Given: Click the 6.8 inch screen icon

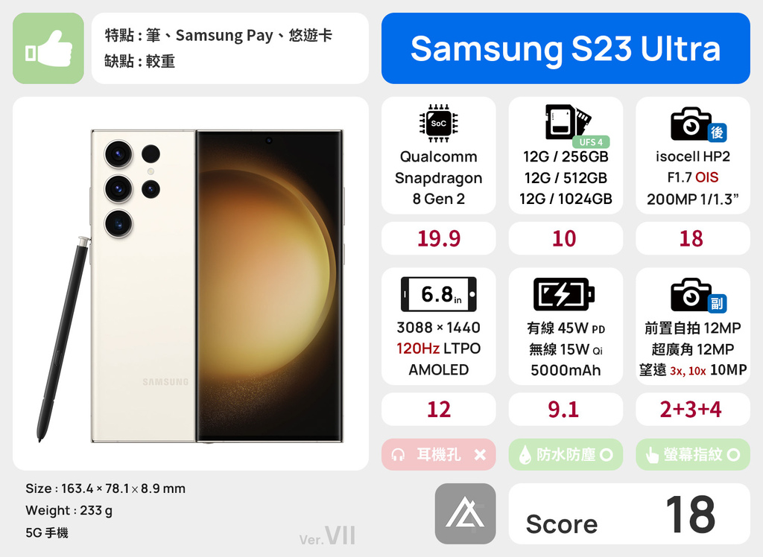Looking at the screenshot, I should [x=438, y=294].
